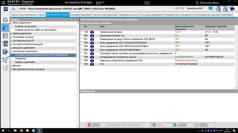Open the Протокол блока управления tab
238x133 pixels.
[x=105, y=15]
